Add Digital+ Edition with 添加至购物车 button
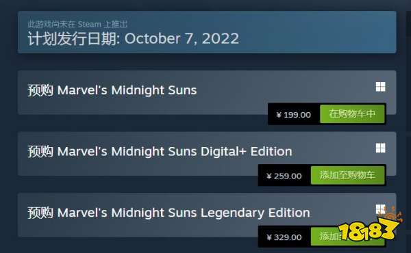 [x=347, y=175]
